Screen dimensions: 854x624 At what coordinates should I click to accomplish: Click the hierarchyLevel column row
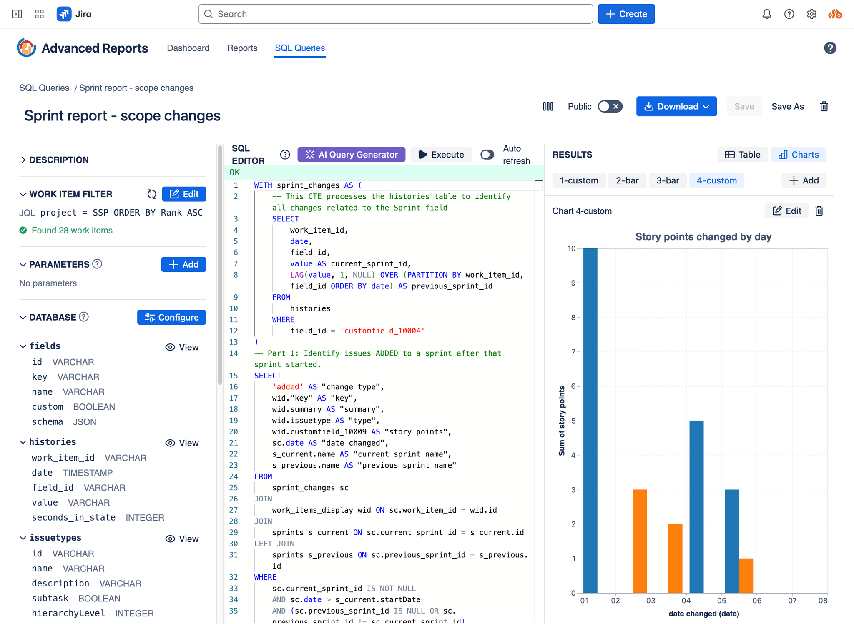(x=93, y=613)
